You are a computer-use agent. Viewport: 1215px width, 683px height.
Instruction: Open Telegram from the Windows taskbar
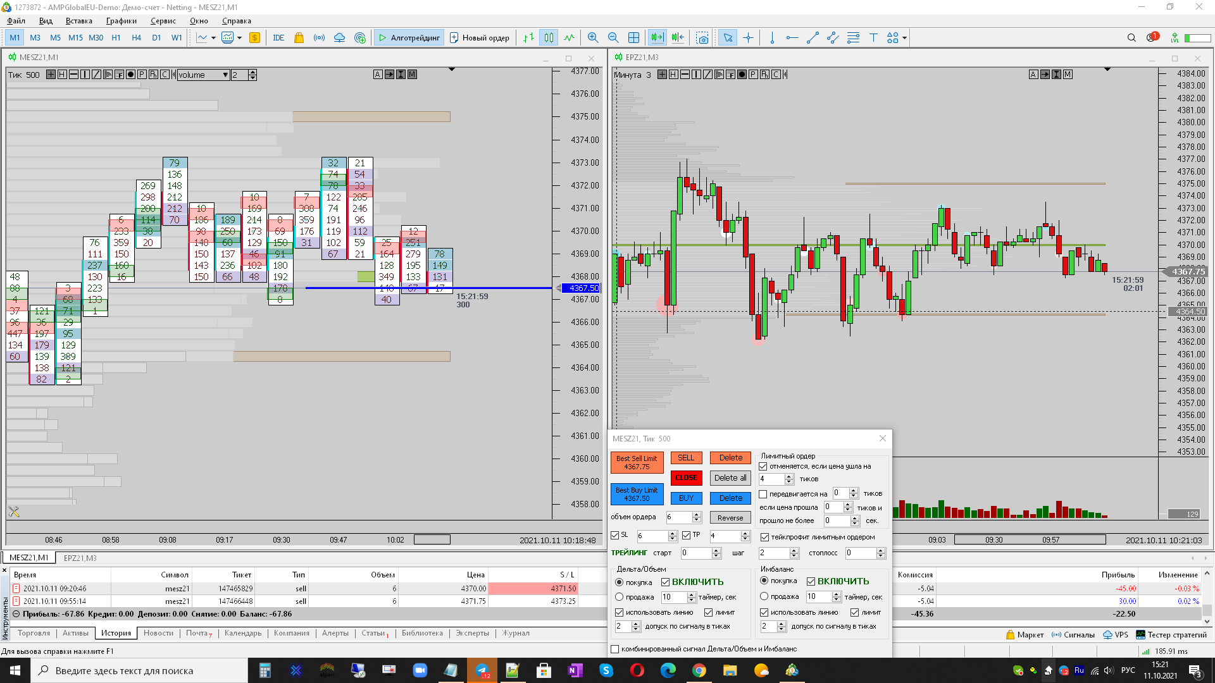click(x=482, y=670)
